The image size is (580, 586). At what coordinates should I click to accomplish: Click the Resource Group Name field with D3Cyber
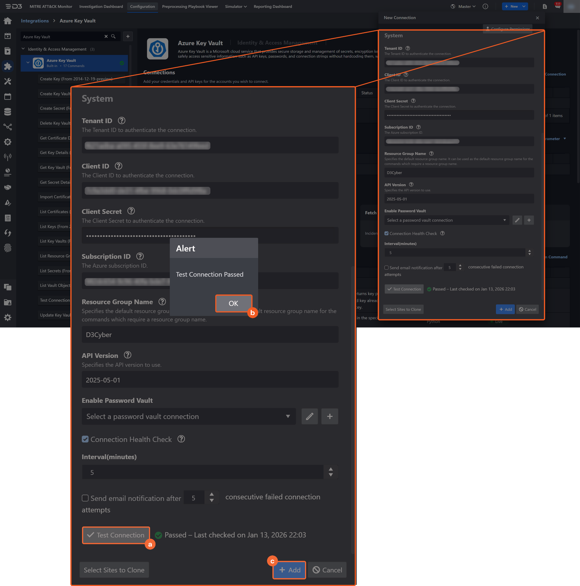point(210,334)
